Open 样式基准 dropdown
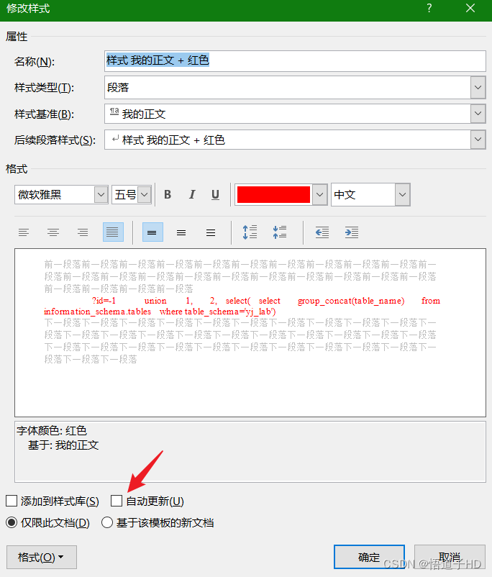Viewport: 492px width, 577px height. (x=478, y=114)
